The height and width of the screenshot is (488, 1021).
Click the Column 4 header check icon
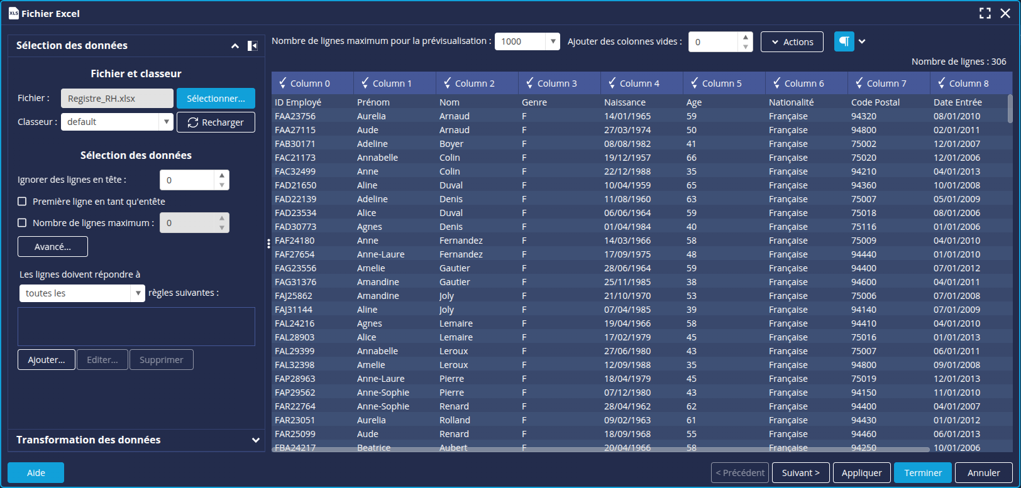(612, 83)
